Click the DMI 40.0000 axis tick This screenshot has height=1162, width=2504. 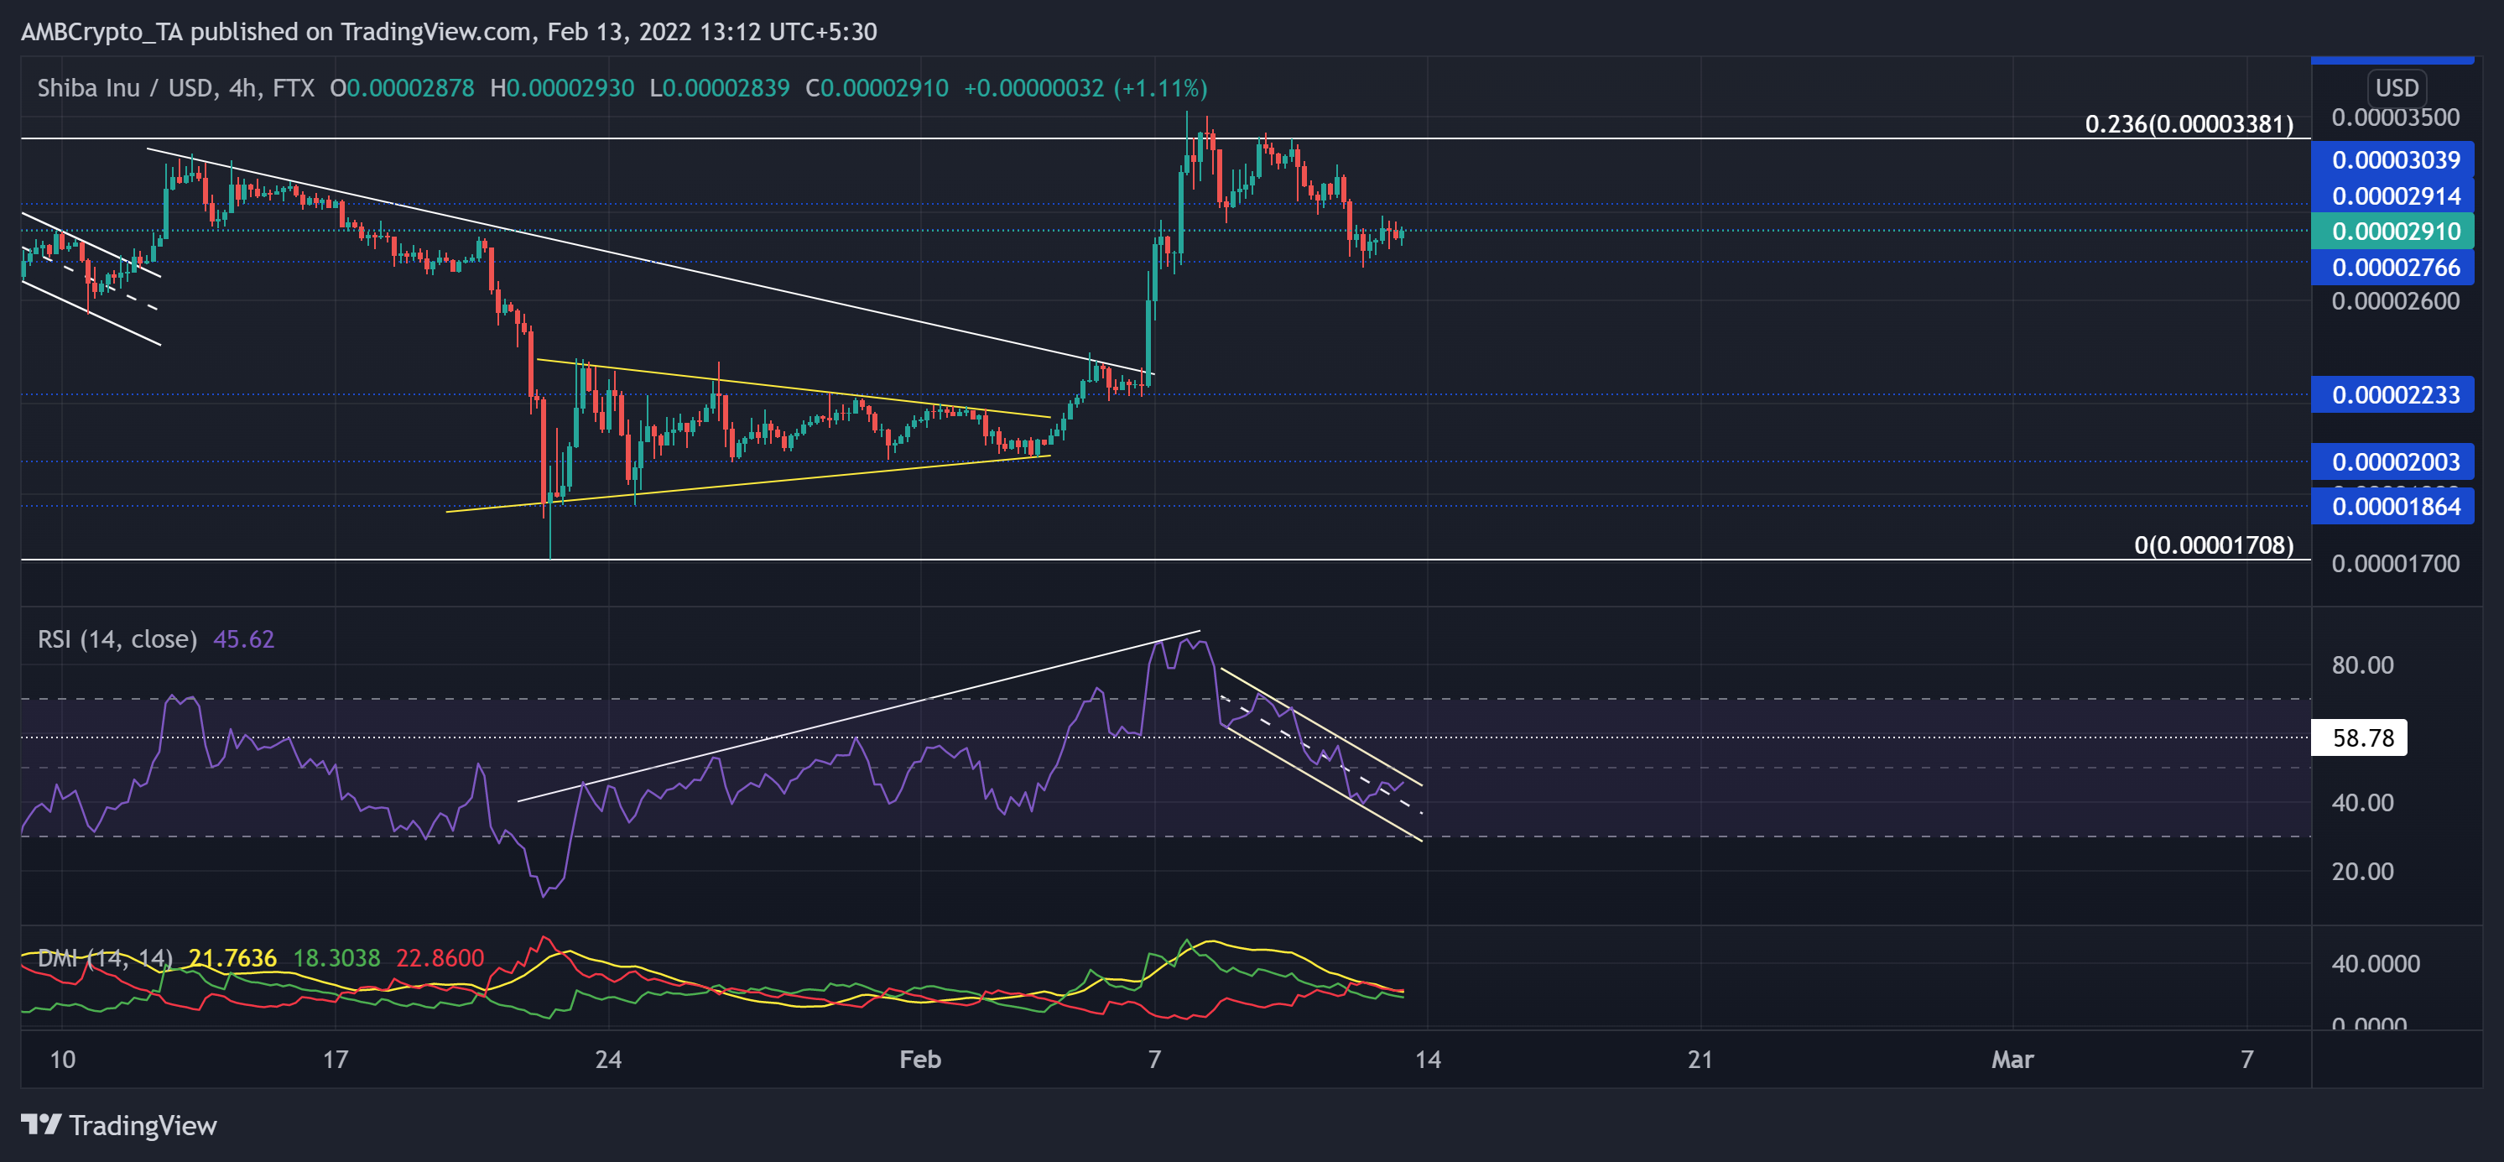(2376, 964)
